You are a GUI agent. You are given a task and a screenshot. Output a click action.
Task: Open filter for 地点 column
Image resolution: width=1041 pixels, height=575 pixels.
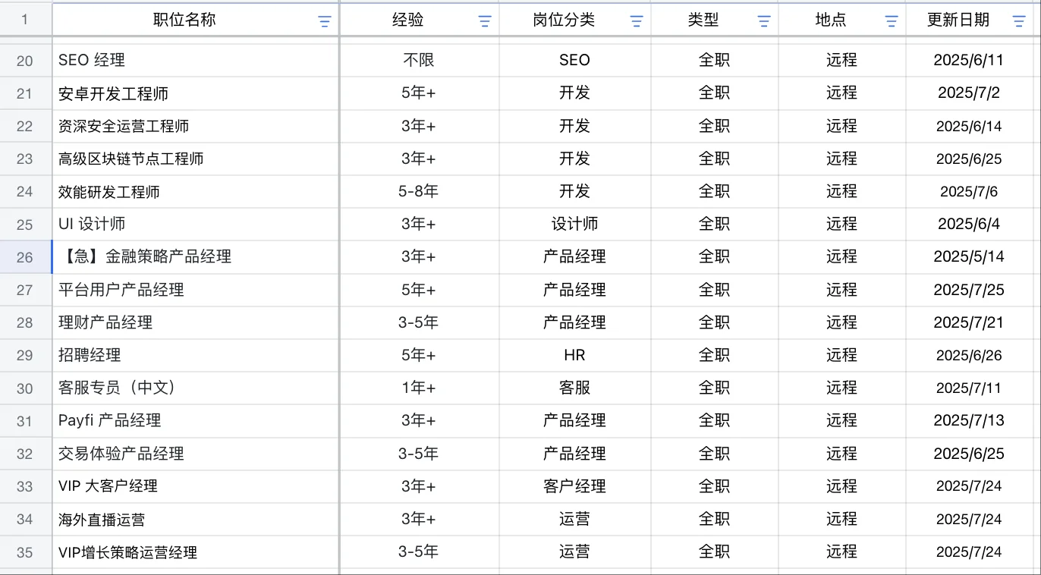[x=892, y=21]
